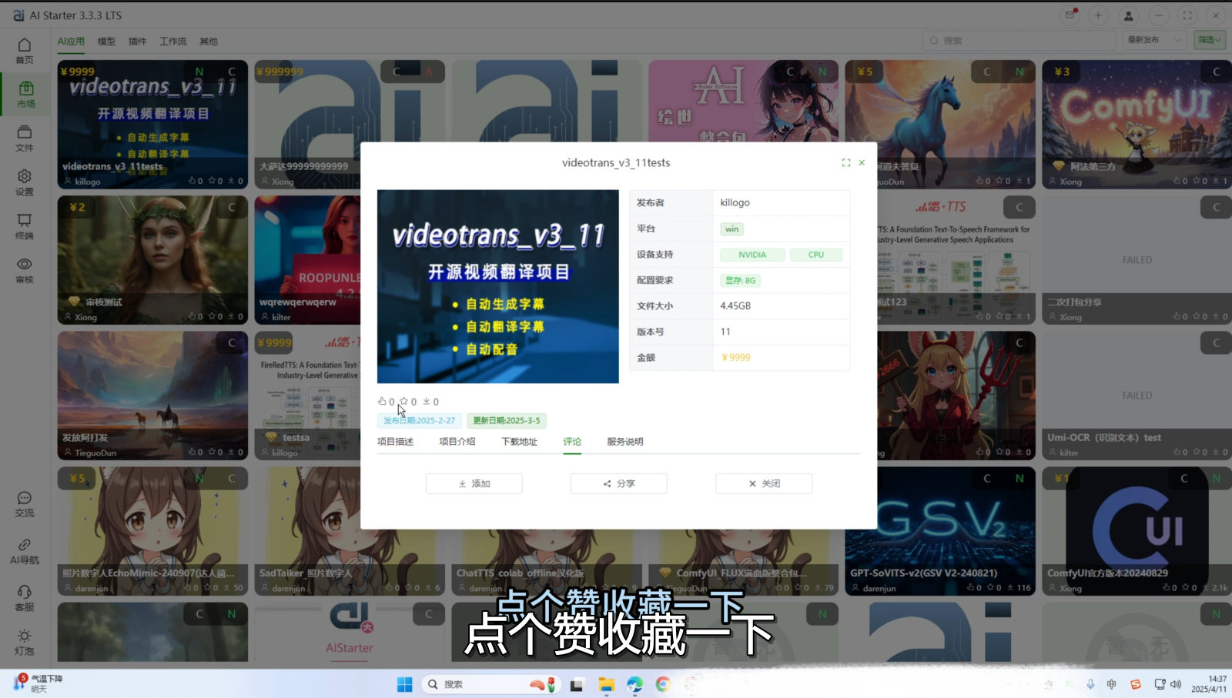Open the Edge browser taskbar icon
The height and width of the screenshot is (698, 1232).
(x=634, y=684)
